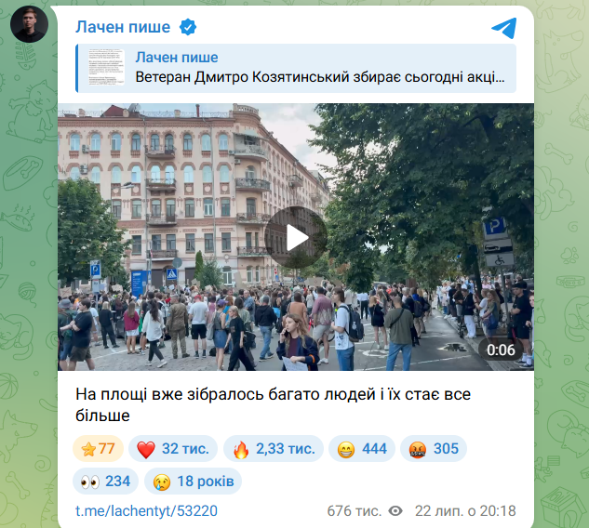Click Лачен пише name inside quoted reply
589x528 pixels.
177,58
